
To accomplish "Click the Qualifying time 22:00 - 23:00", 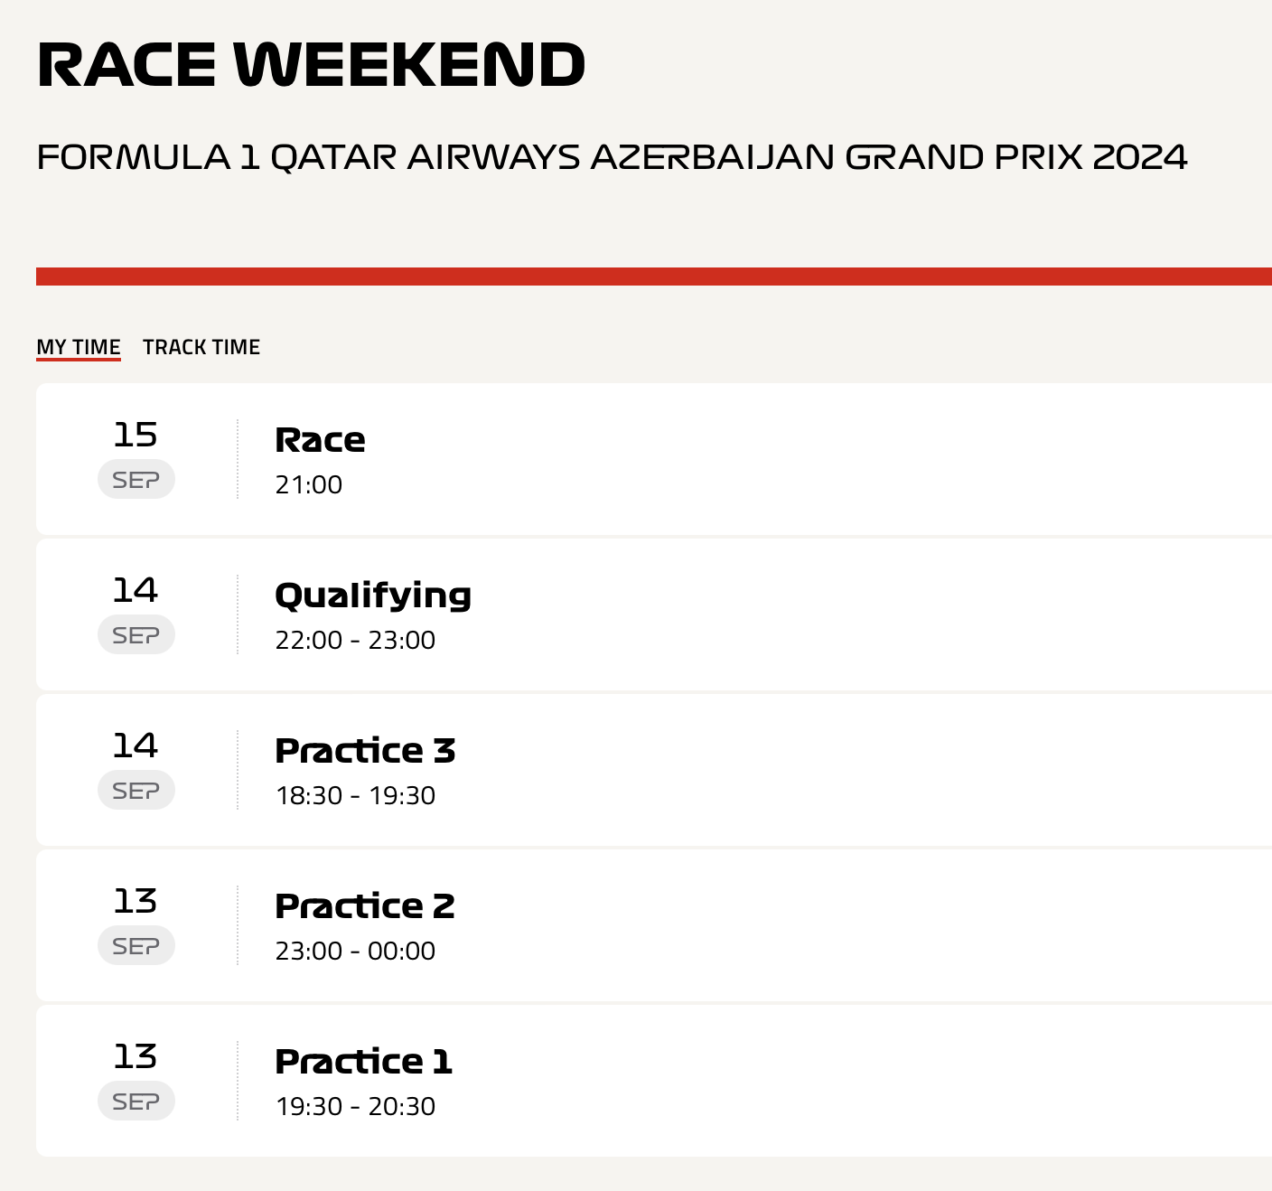I will click(x=355, y=640).
